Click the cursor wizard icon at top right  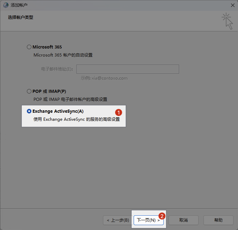click(x=227, y=21)
